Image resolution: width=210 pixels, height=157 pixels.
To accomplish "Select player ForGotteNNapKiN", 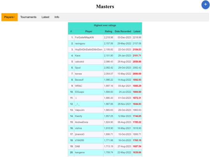I will [84, 38].
